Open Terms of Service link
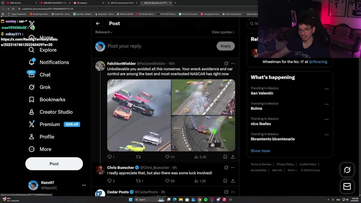This screenshot has height=203, width=361. (x=261, y=164)
